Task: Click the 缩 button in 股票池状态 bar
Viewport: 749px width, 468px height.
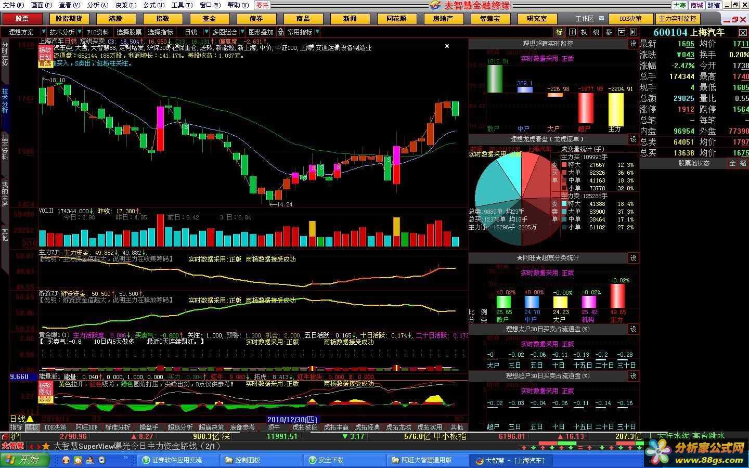Action: pos(743,163)
